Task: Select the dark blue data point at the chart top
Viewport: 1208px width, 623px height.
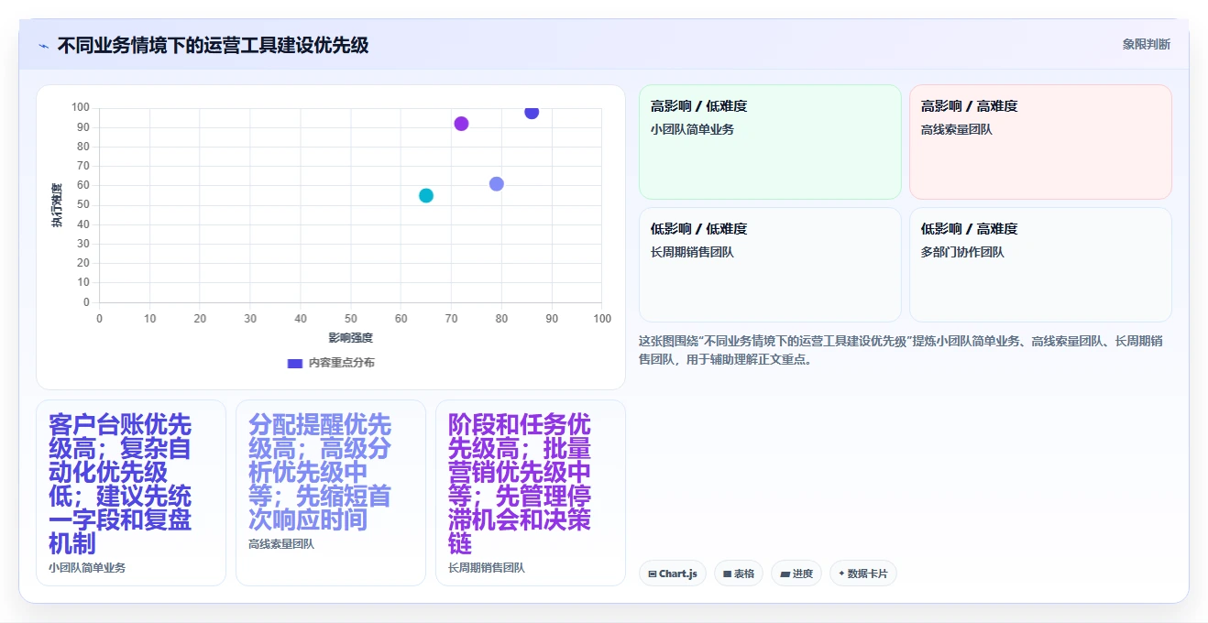Action: (532, 112)
